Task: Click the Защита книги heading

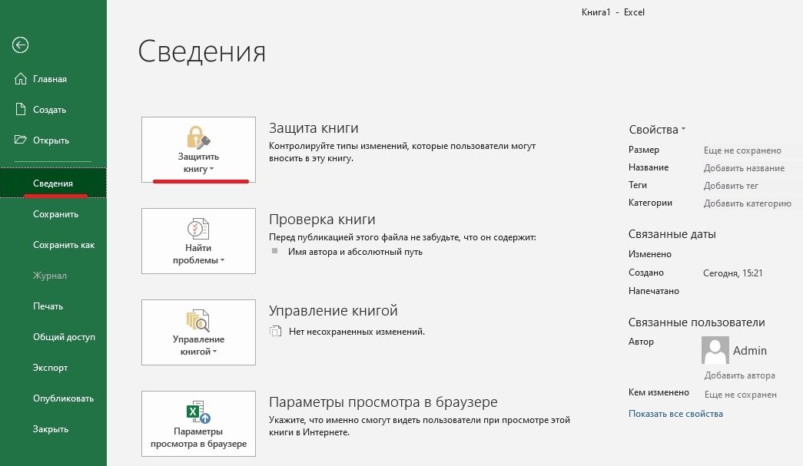Action: 314,128
